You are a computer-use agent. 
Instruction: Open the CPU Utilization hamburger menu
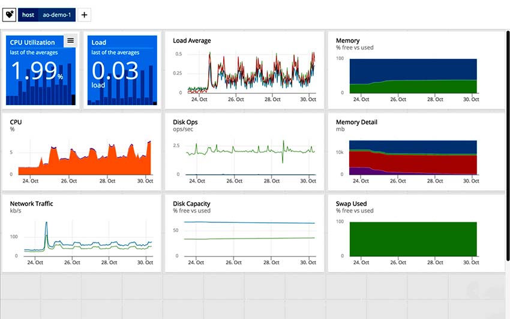click(x=70, y=41)
